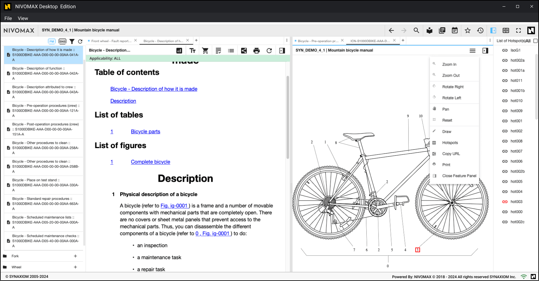Screen dimensions: 539x281
Task: Open the history clock icon
Action: [x=480, y=30]
